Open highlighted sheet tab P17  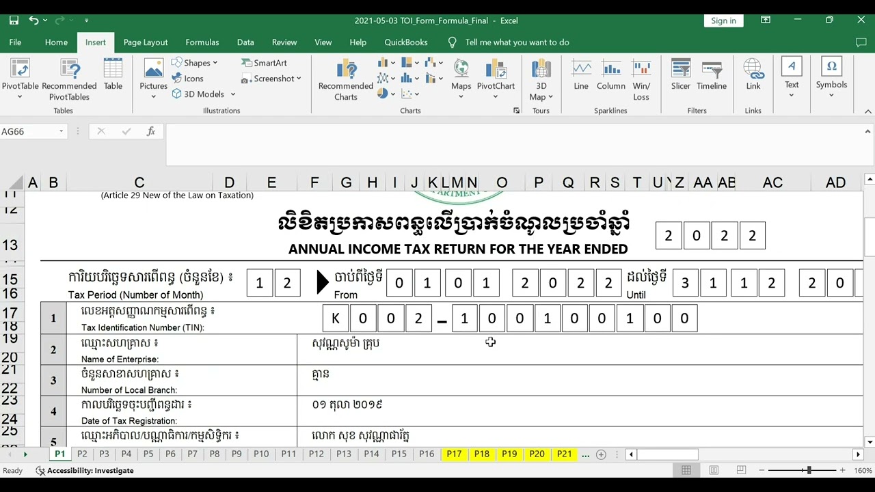click(x=454, y=454)
